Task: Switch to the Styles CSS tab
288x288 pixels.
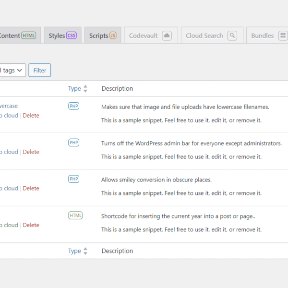Action: pyautogui.click(x=62, y=36)
